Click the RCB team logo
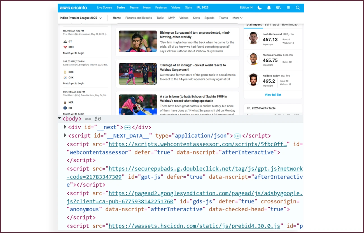The image size is (364, 233). (x=65, y=72)
